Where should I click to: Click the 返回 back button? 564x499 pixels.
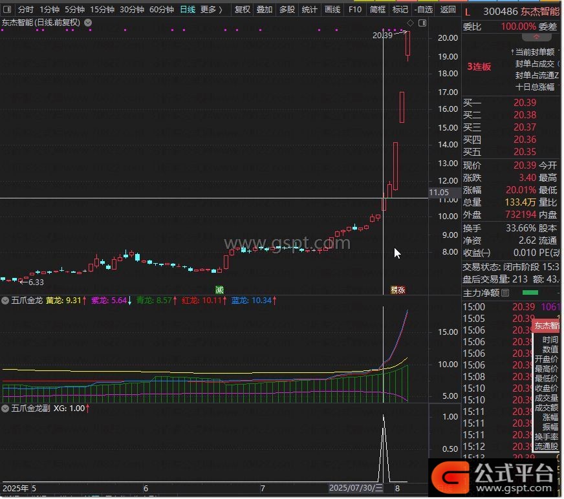tap(449, 9)
